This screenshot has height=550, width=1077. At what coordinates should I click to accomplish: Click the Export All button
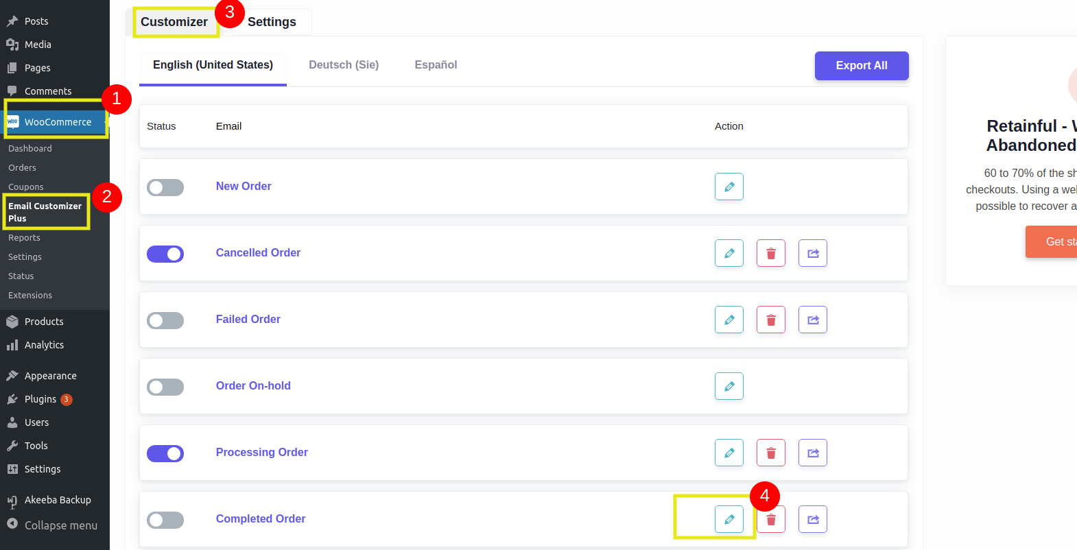862,66
